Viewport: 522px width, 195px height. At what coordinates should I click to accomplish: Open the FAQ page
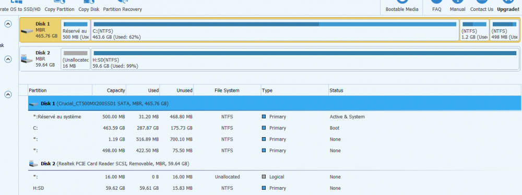437,6
